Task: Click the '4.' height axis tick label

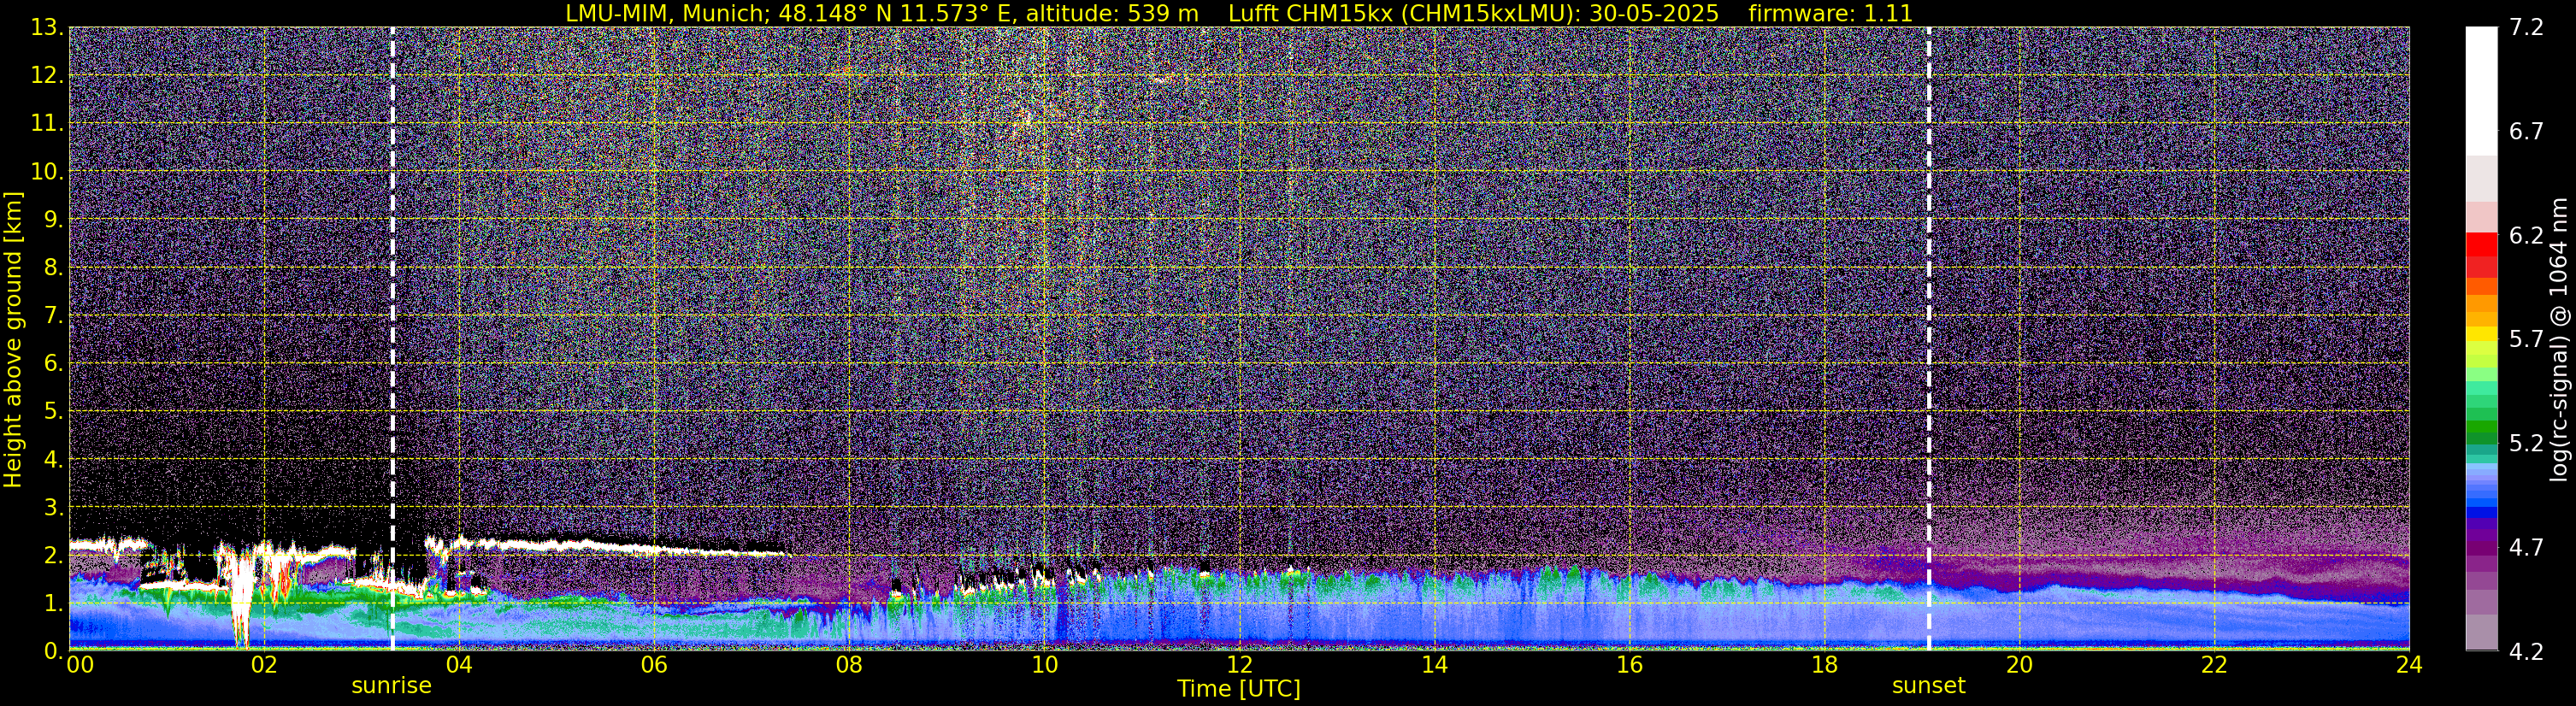Action: tap(54, 459)
